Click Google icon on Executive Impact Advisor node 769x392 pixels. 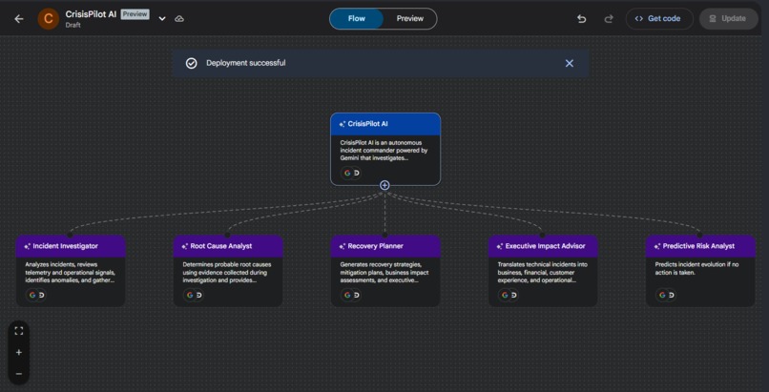coord(505,295)
